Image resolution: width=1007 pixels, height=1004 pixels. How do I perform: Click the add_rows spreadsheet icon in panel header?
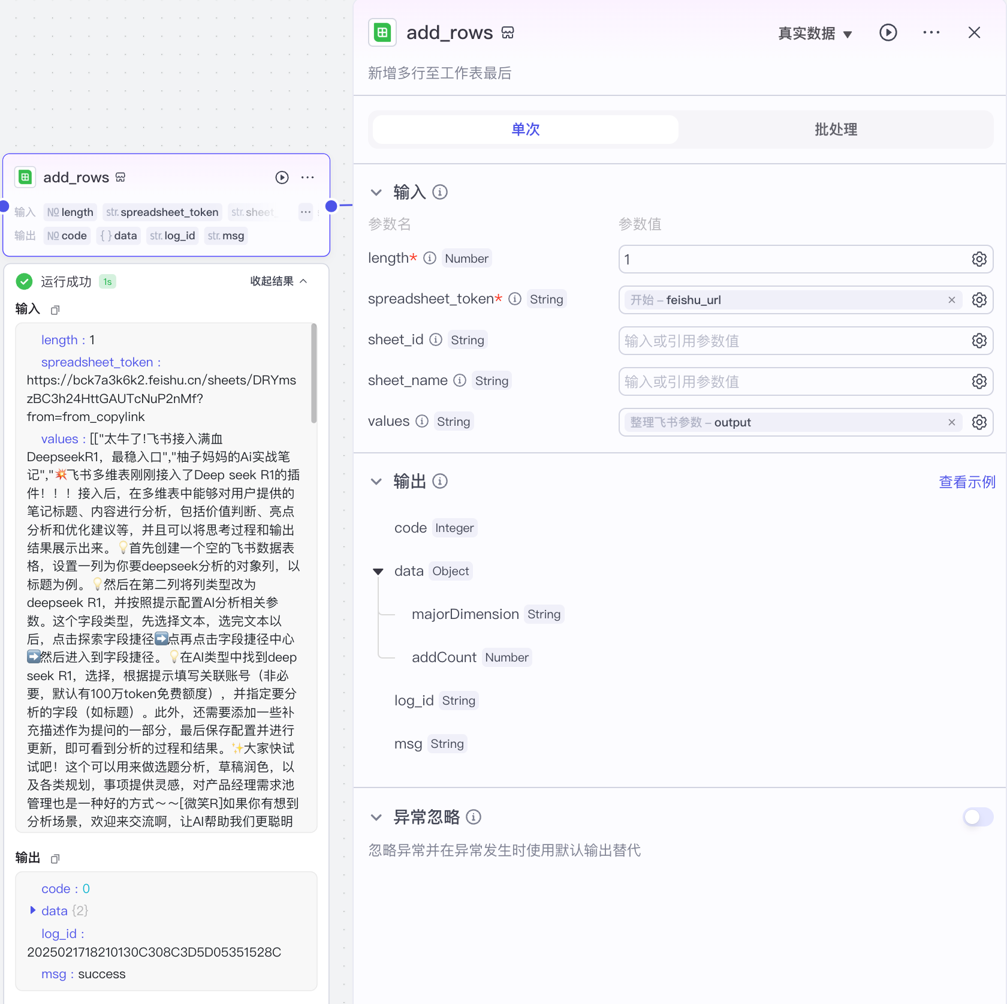(x=382, y=32)
